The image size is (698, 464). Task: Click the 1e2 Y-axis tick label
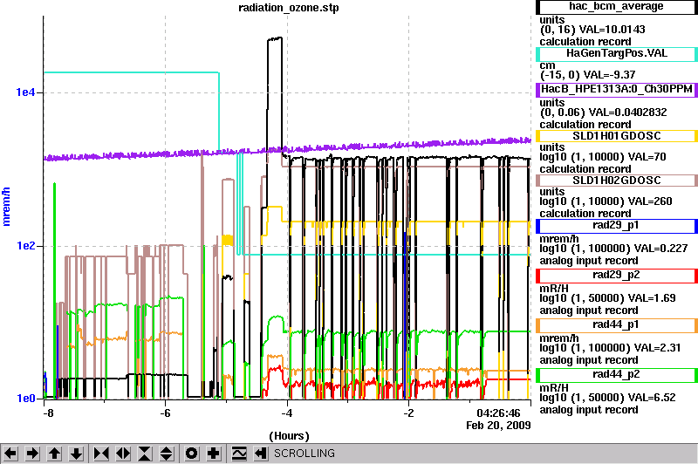click(25, 246)
